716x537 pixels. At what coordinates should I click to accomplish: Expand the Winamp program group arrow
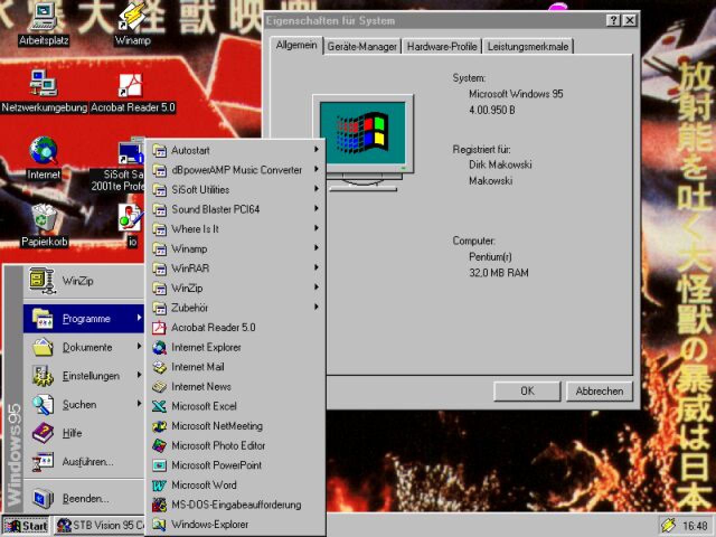(316, 248)
